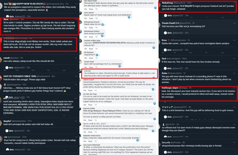Open Ian Tam Yee Yung commenter profile
238x155 pixels.
point(90,94)
